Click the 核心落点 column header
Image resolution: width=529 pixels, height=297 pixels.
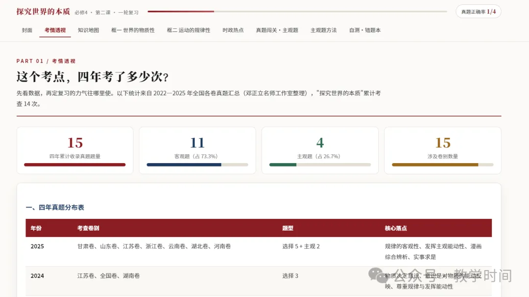pos(396,228)
